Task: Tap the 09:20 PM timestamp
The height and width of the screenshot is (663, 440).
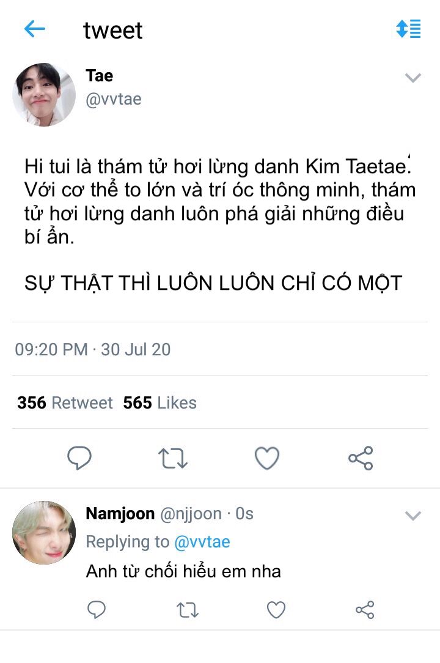Action: (x=51, y=350)
